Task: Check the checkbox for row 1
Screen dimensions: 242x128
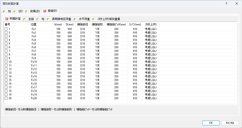Action: [x=6, y=29]
